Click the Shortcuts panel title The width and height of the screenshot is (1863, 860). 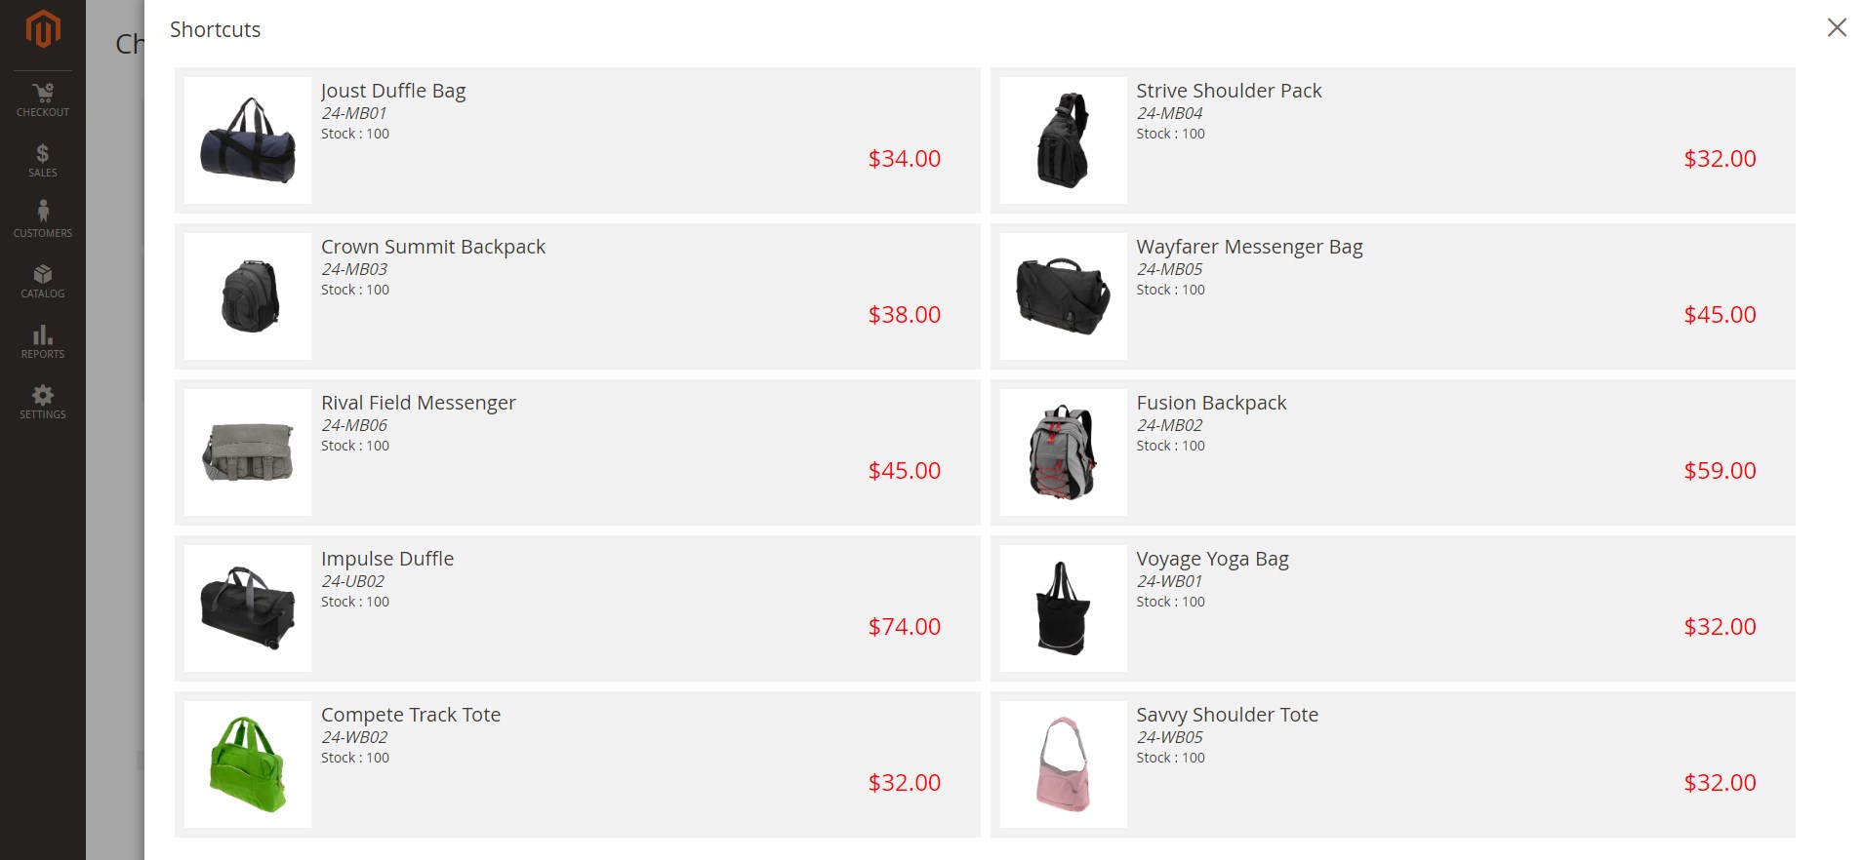(x=215, y=29)
